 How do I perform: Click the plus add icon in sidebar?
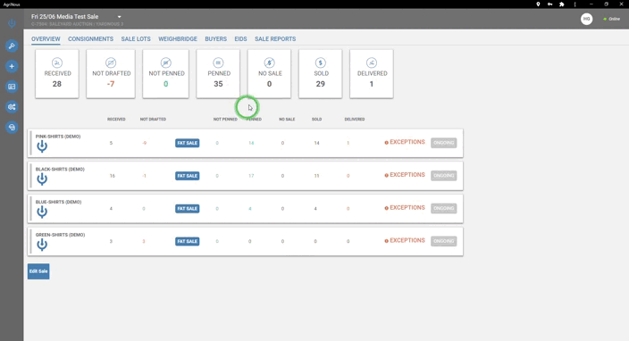coord(12,66)
